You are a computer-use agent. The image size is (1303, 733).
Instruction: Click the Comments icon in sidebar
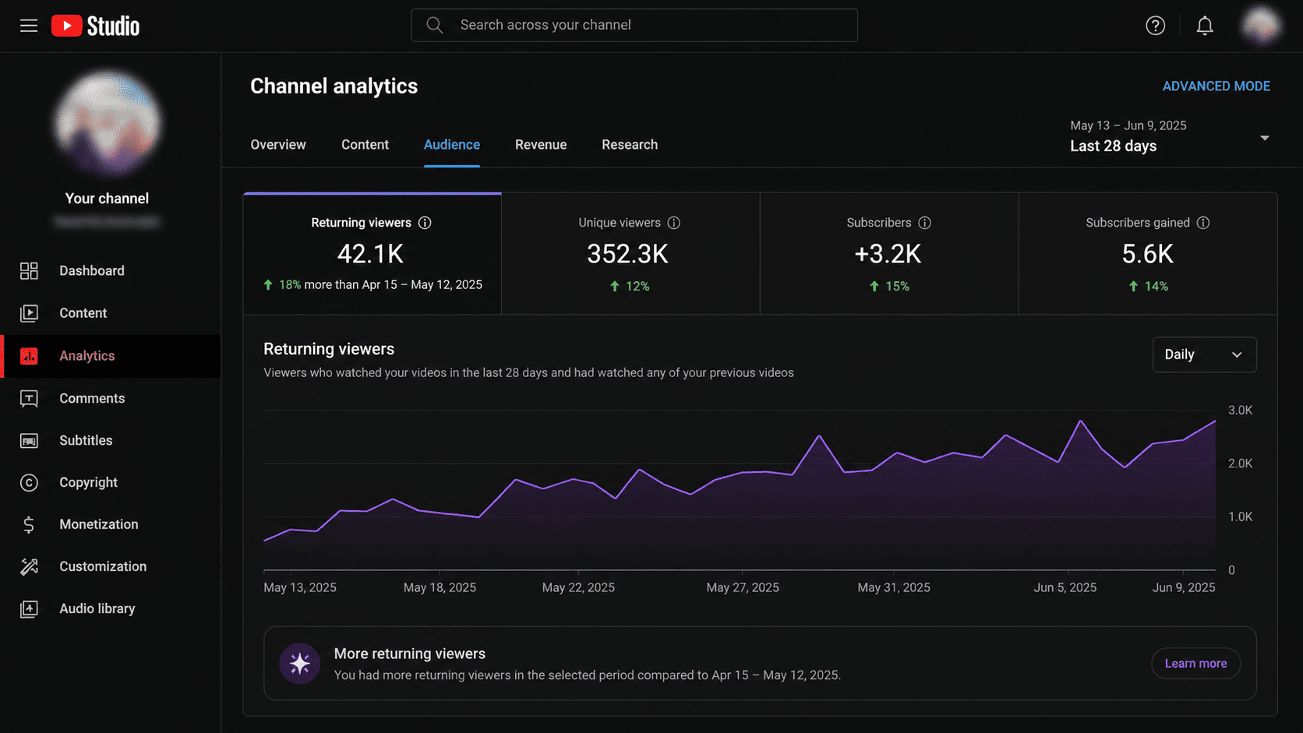(x=29, y=398)
